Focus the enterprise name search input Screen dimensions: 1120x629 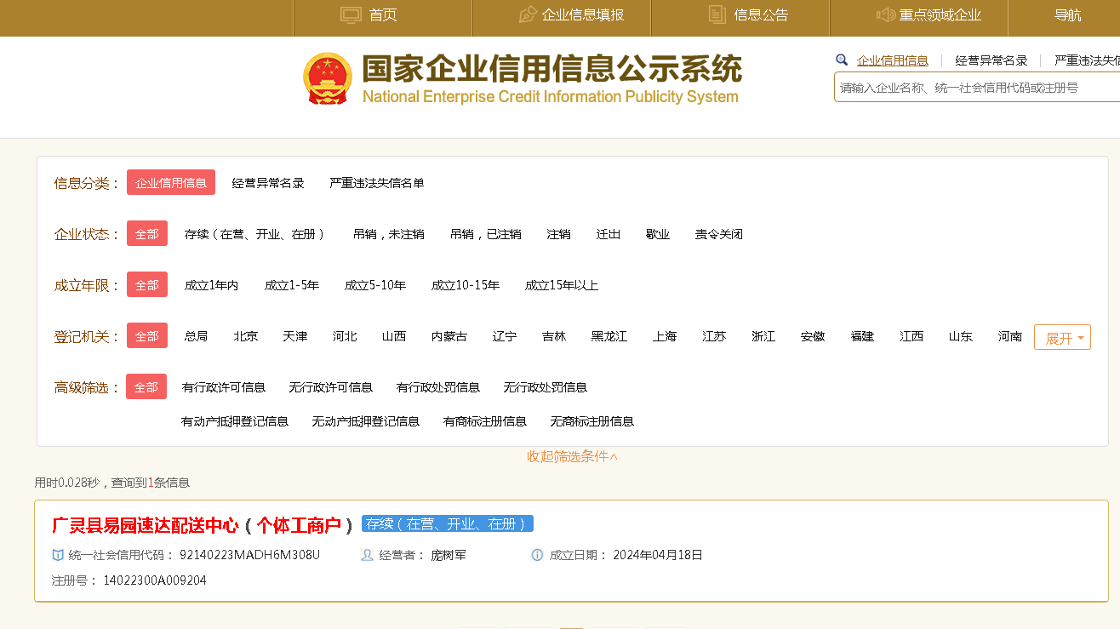coord(977,87)
